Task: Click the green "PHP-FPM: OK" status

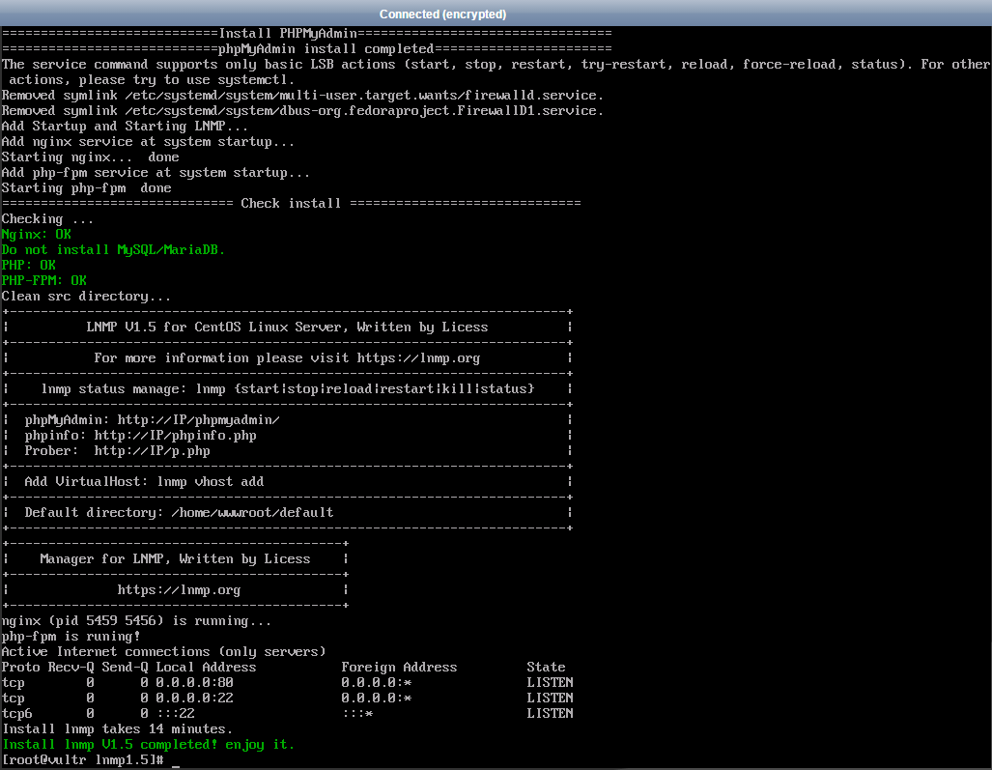Action: tap(44, 280)
